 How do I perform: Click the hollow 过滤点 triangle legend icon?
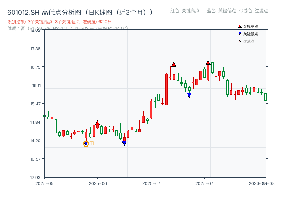[x=240, y=41]
